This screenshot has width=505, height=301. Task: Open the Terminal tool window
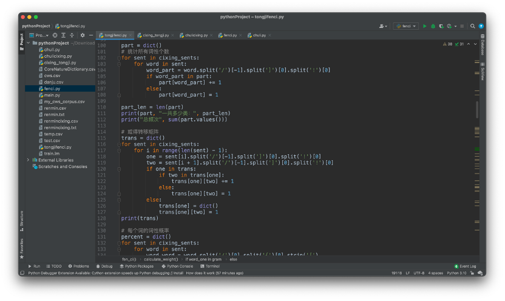pyautogui.click(x=210, y=266)
